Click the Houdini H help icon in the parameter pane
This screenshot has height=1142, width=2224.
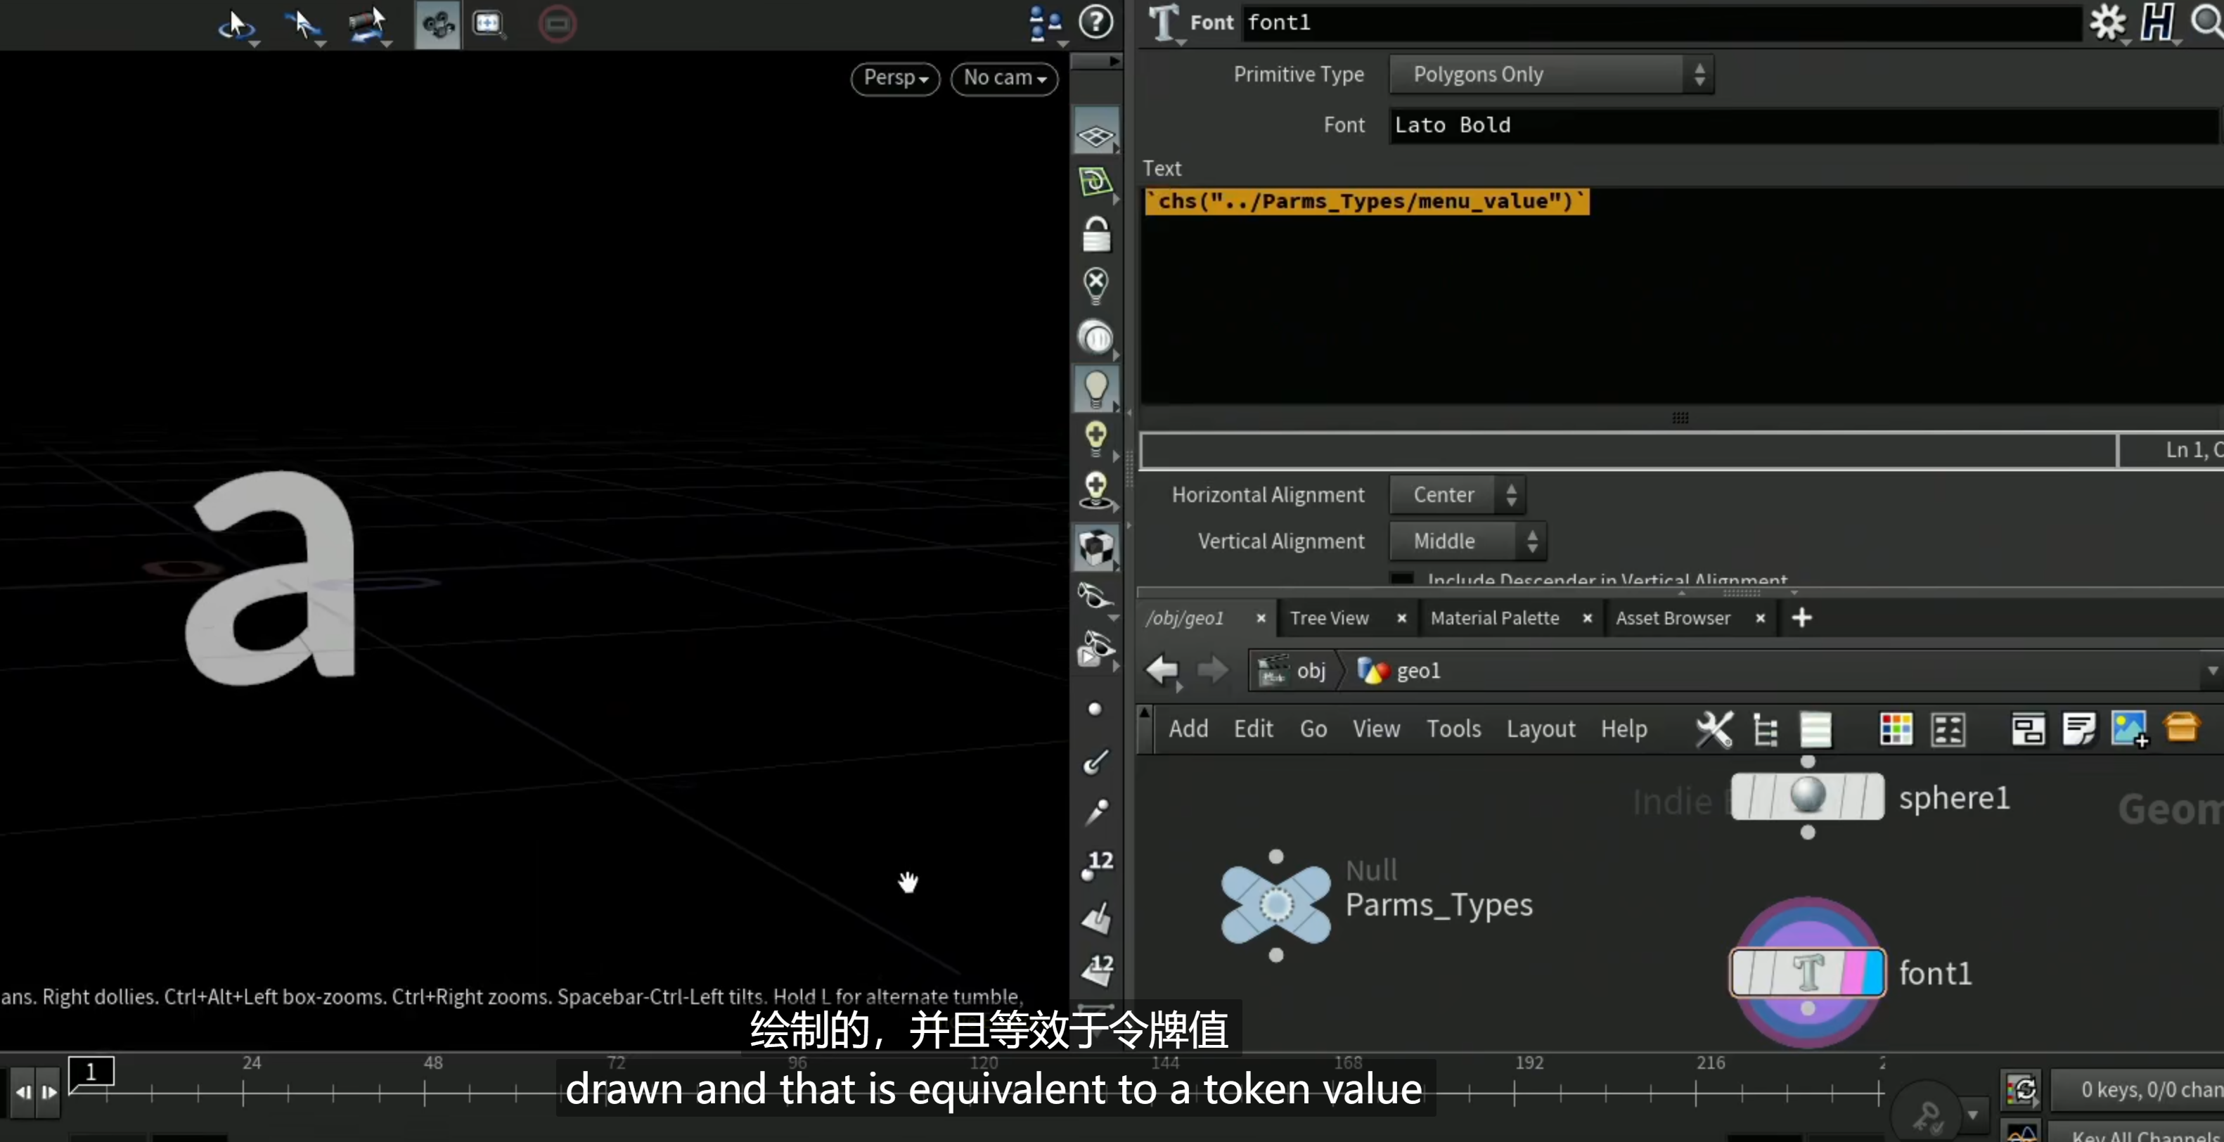[2157, 23]
